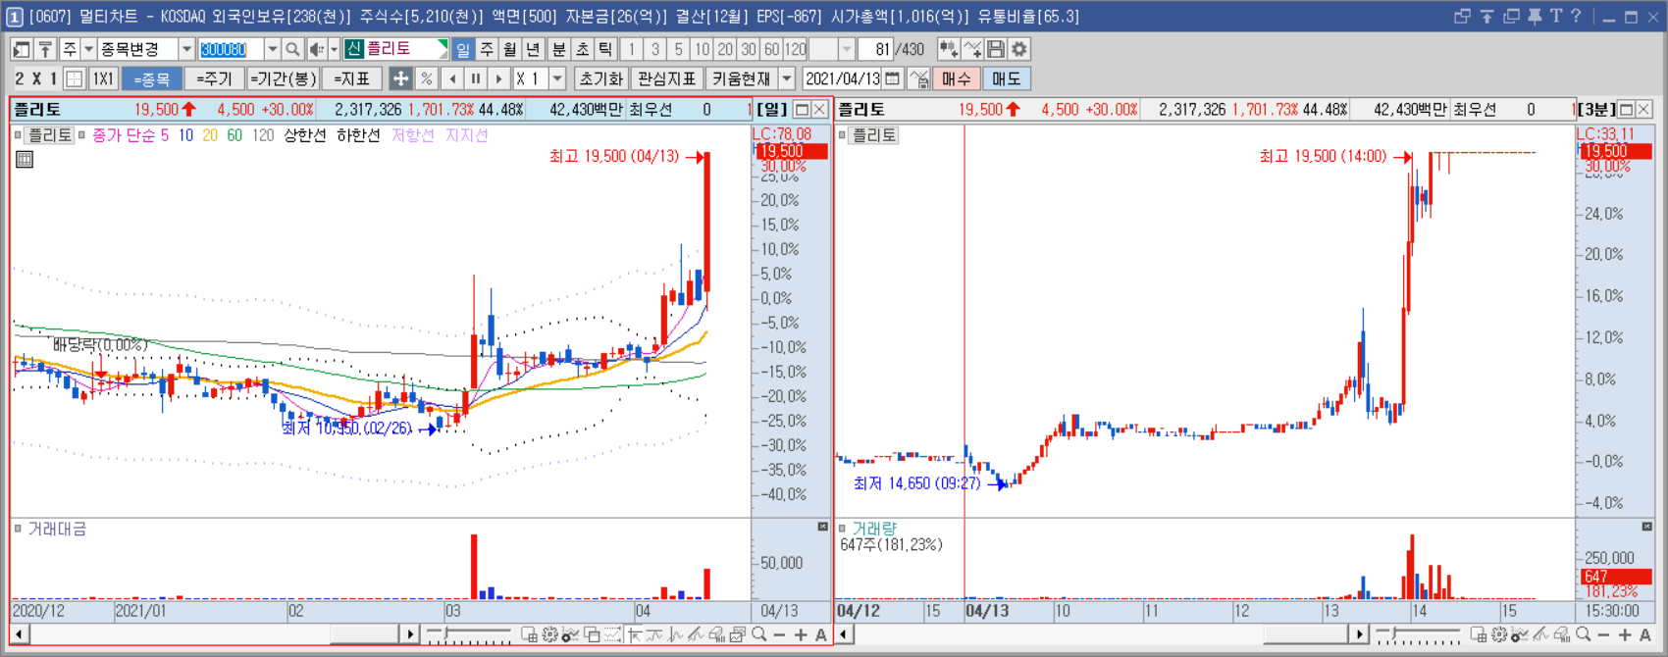
Task: Select the 년 yearly period toggle
Action: point(534,49)
